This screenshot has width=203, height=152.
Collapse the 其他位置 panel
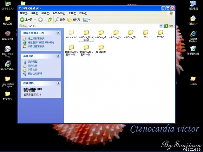click(x=58, y=56)
